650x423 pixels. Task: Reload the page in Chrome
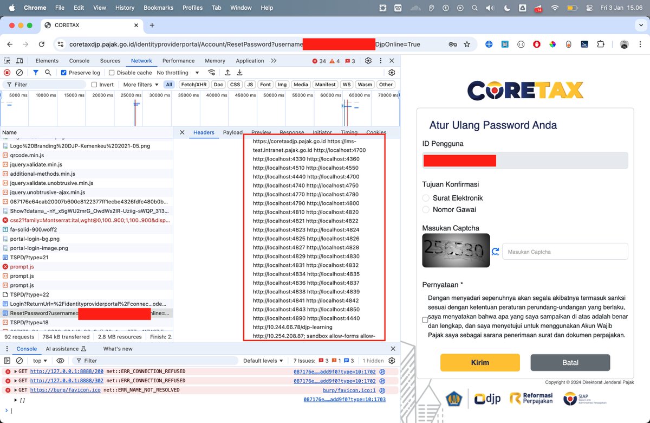(x=42, y=44)
